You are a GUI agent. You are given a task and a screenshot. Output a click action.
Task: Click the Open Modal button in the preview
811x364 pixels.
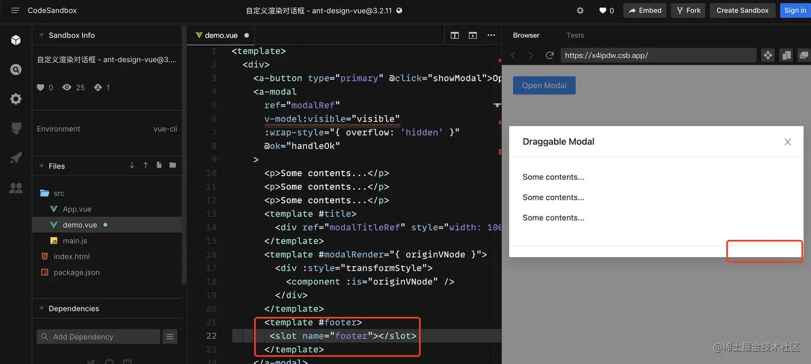(544, 86)
